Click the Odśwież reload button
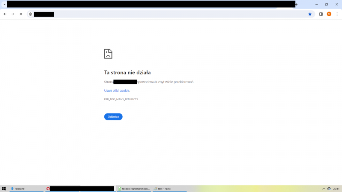Screen dimensions: 342x192 pos(113,116)
